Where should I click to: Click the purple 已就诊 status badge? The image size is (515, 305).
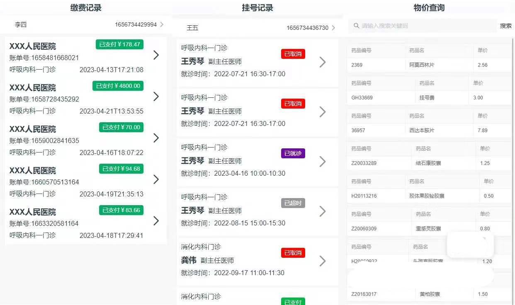pos(293,153)
